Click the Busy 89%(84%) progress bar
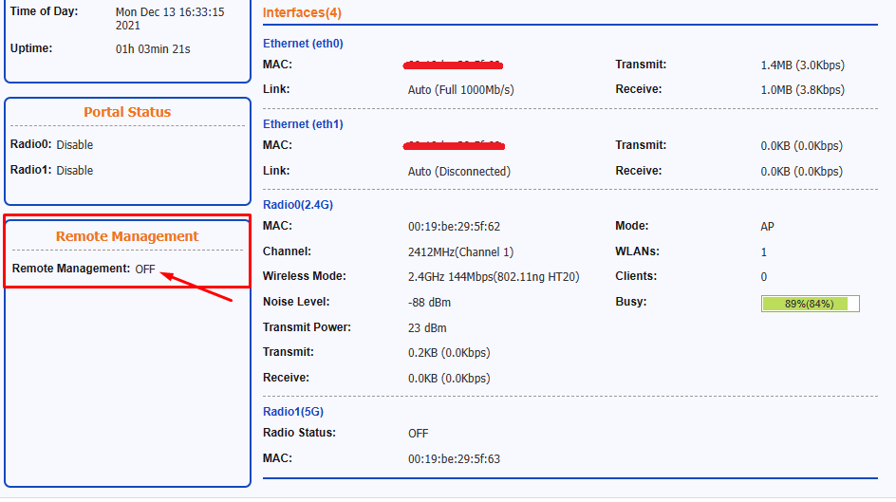896x502 pixels. point(811,304)
